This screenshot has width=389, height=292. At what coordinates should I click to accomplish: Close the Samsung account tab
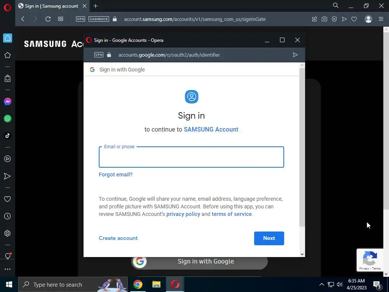(x=85, y=6)
